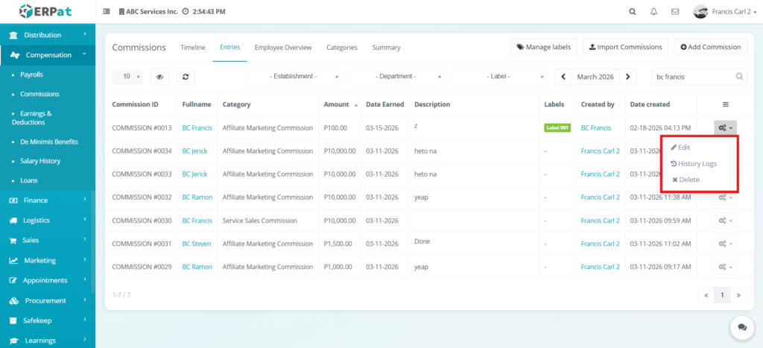Screen dimensions: 763x348
Task: Open gear actions for COMMISSION #0032
Action: [724, 197]
